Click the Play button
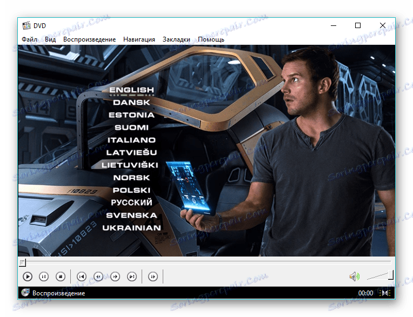The width and height of the screenshot is (413, 317). tap(28, 276)
